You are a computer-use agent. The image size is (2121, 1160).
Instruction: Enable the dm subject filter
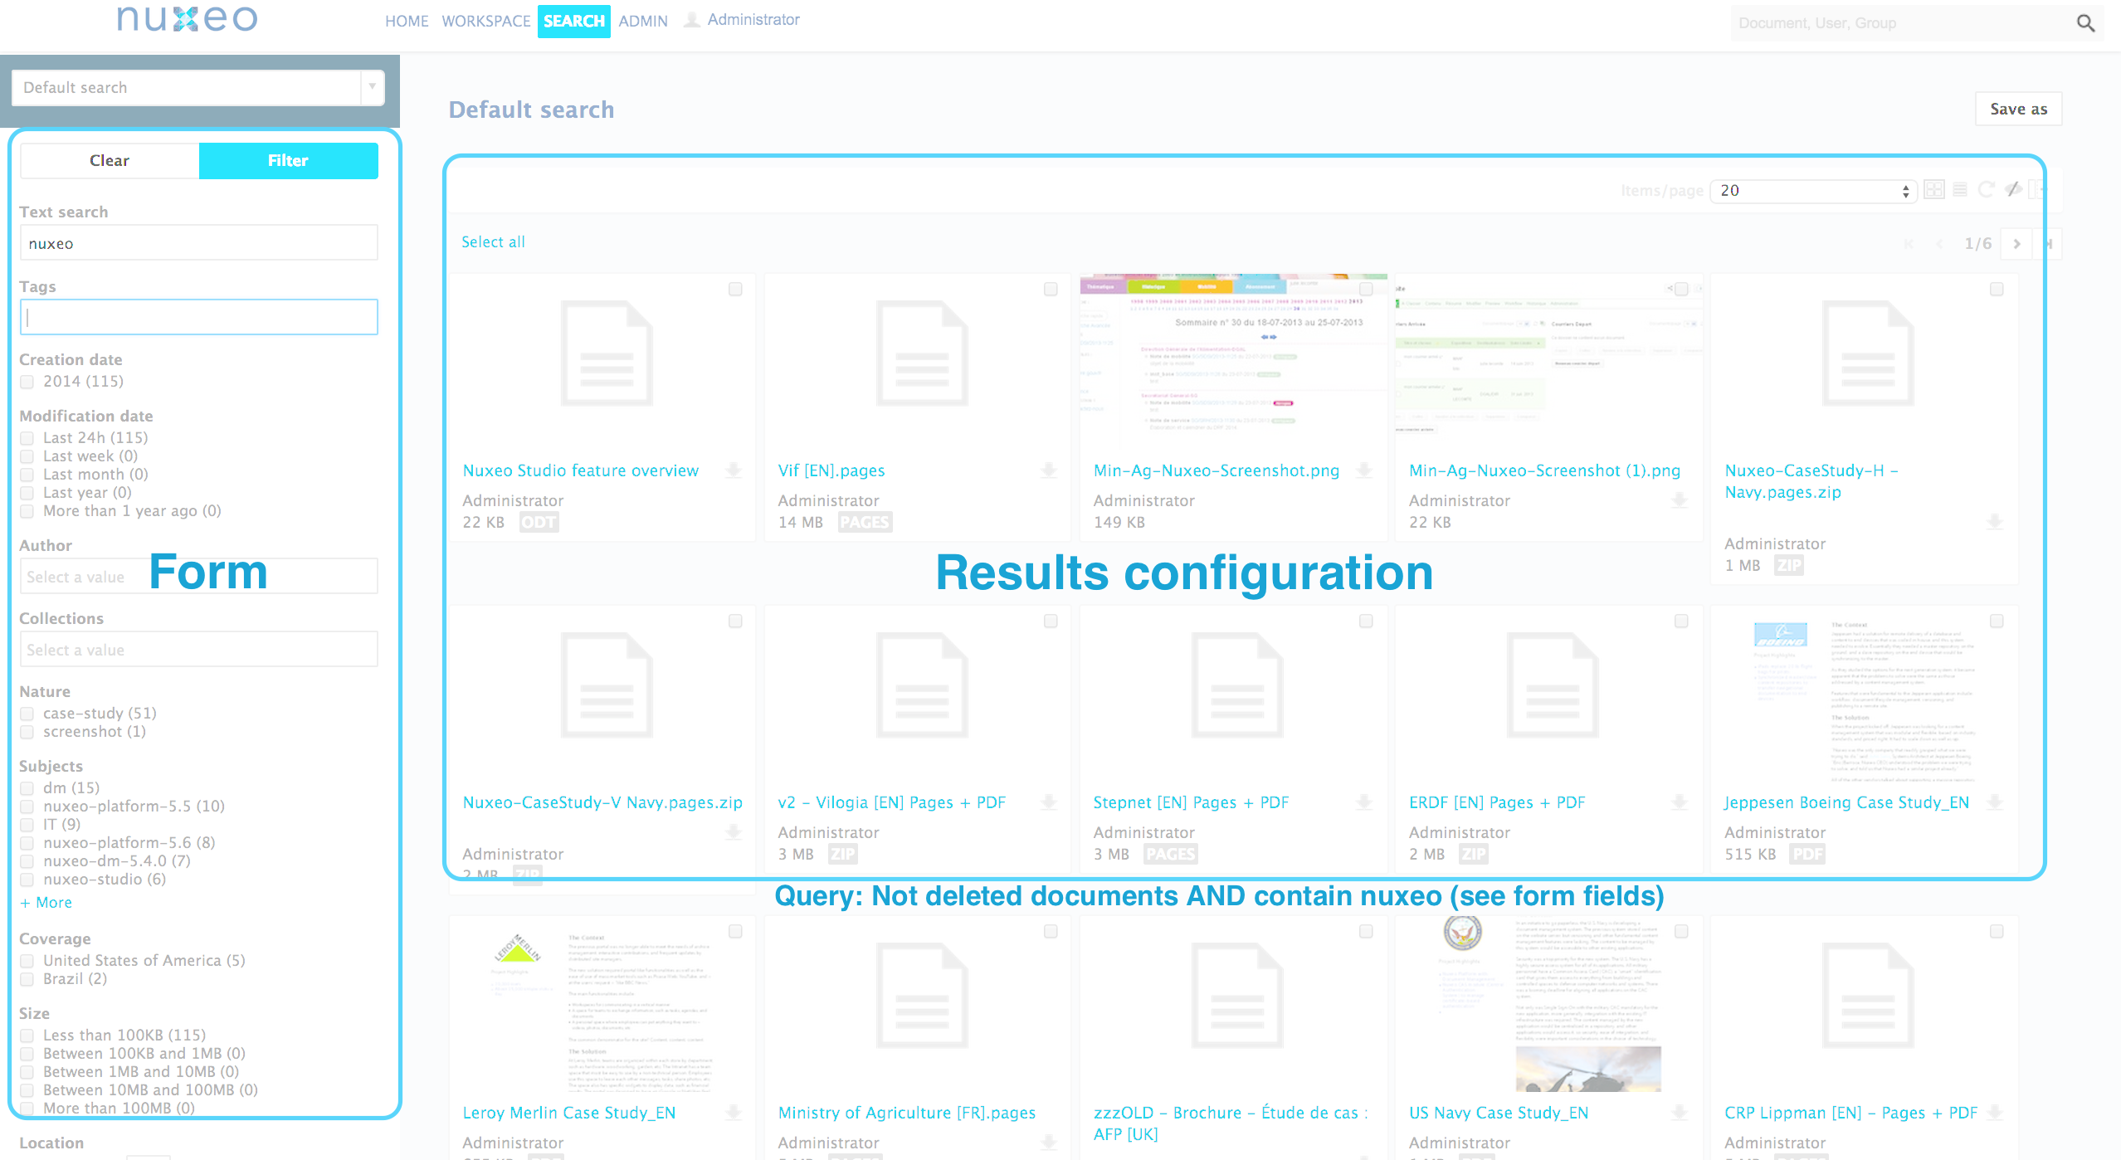tap(27, 788)
